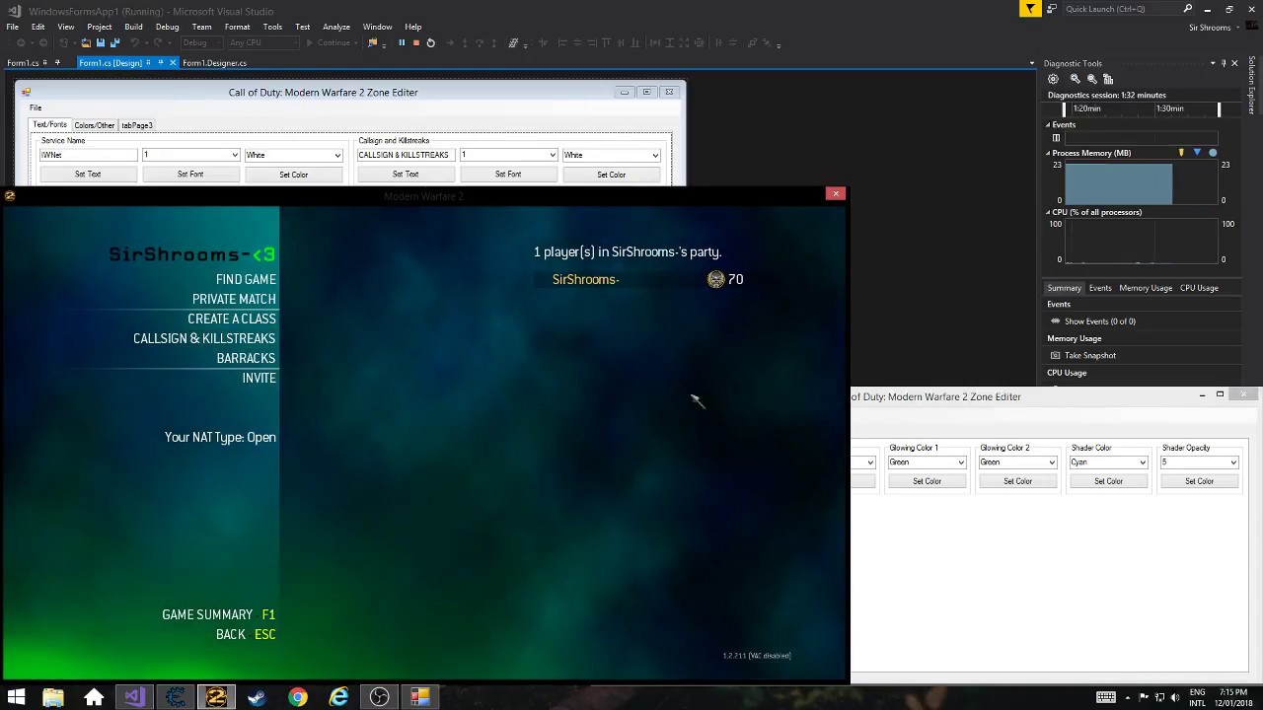Zoom out on the diagnostics timeline

1091,79
